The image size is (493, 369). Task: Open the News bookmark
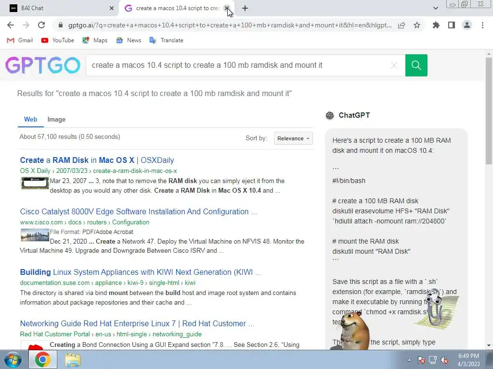click(128, 40)
